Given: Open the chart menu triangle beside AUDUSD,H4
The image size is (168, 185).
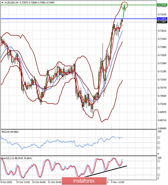Looking at the screenshot, I should [x=2, y=3].
